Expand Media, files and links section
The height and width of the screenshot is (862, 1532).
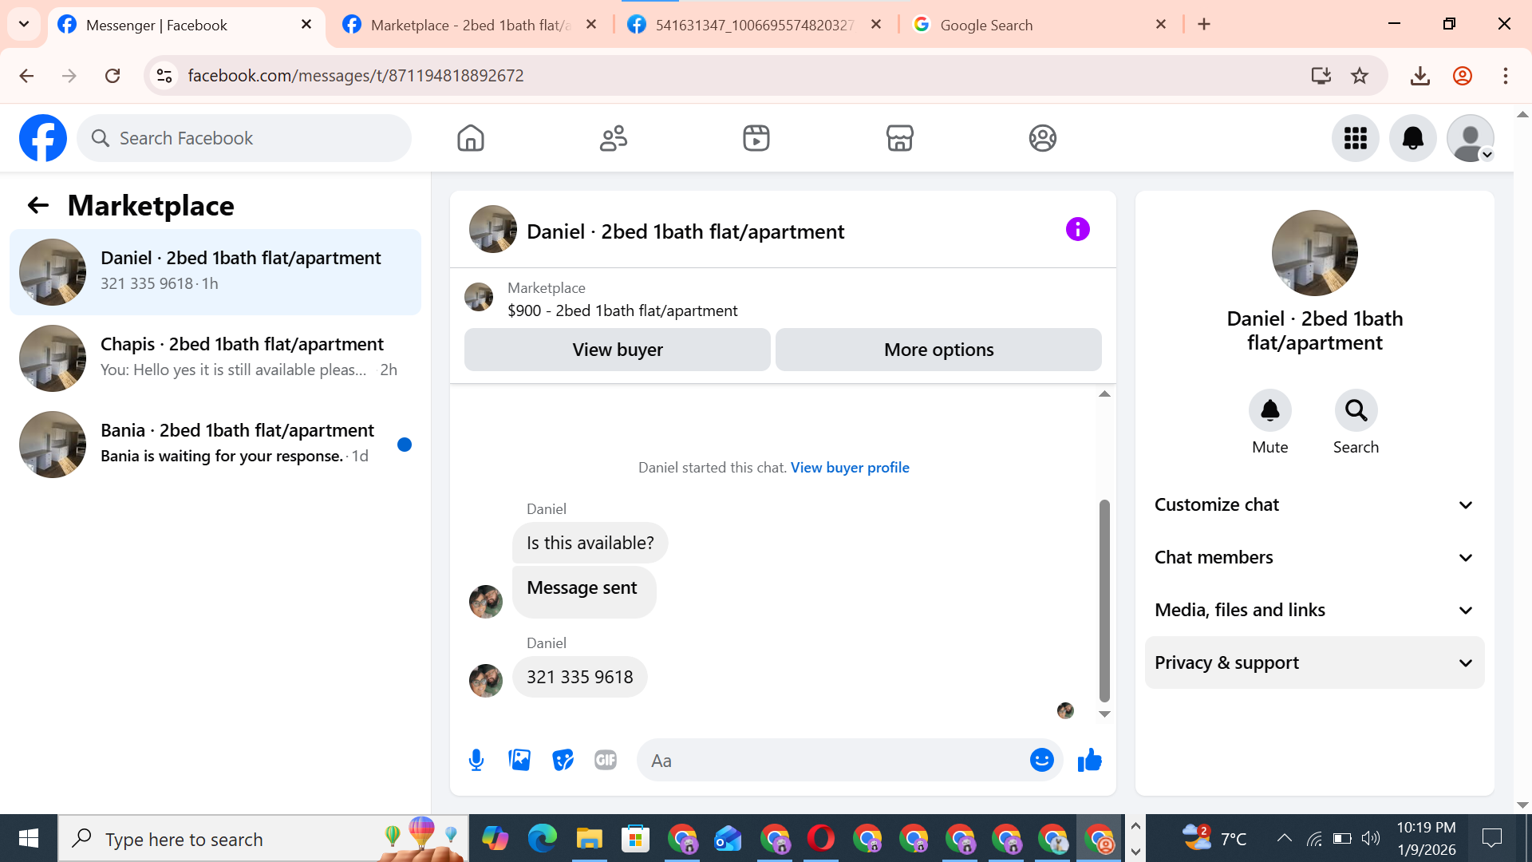click(x=1313, y=610)
